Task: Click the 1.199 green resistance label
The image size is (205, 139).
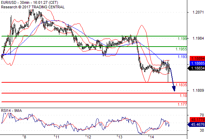Action: (182, 39)
